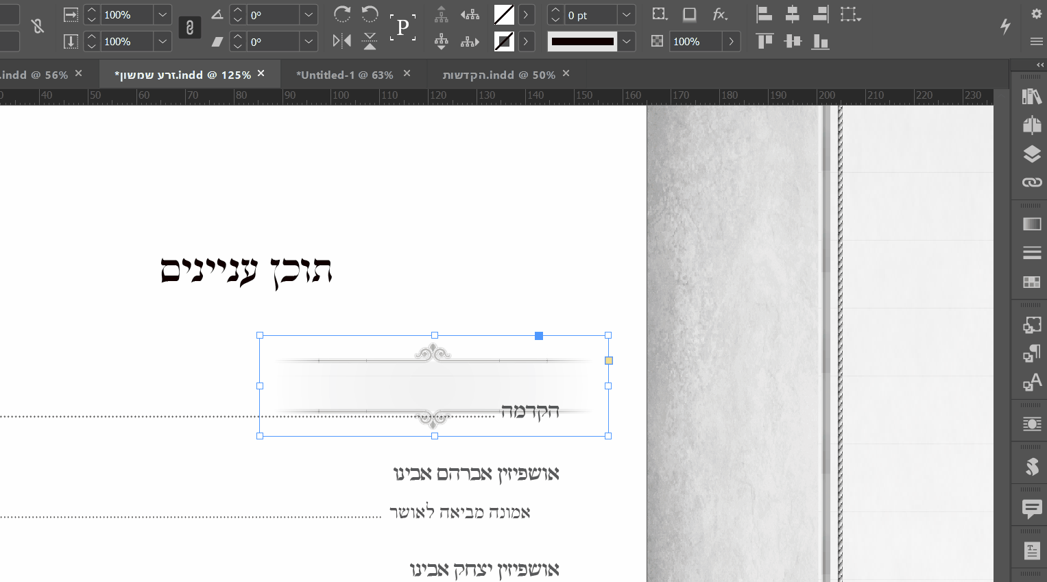The width and height of the screenshot is (1047, 582).
Task: Click the stroke color swatch
Action: pos(504,41)
